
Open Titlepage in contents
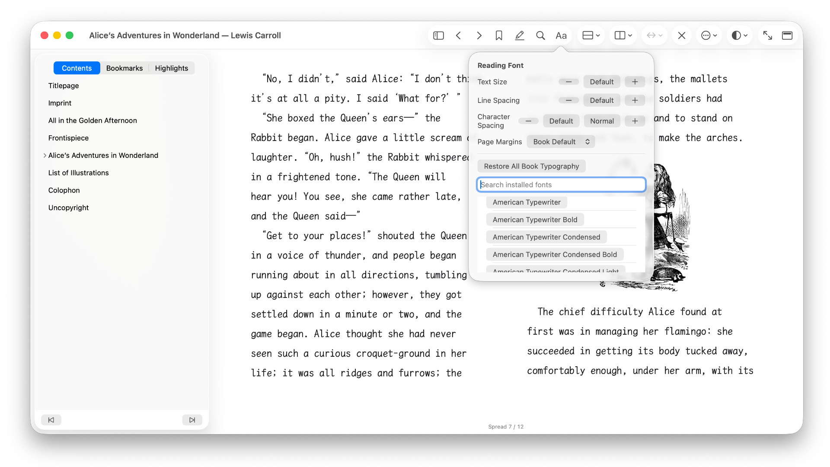(x=64, y=86)
